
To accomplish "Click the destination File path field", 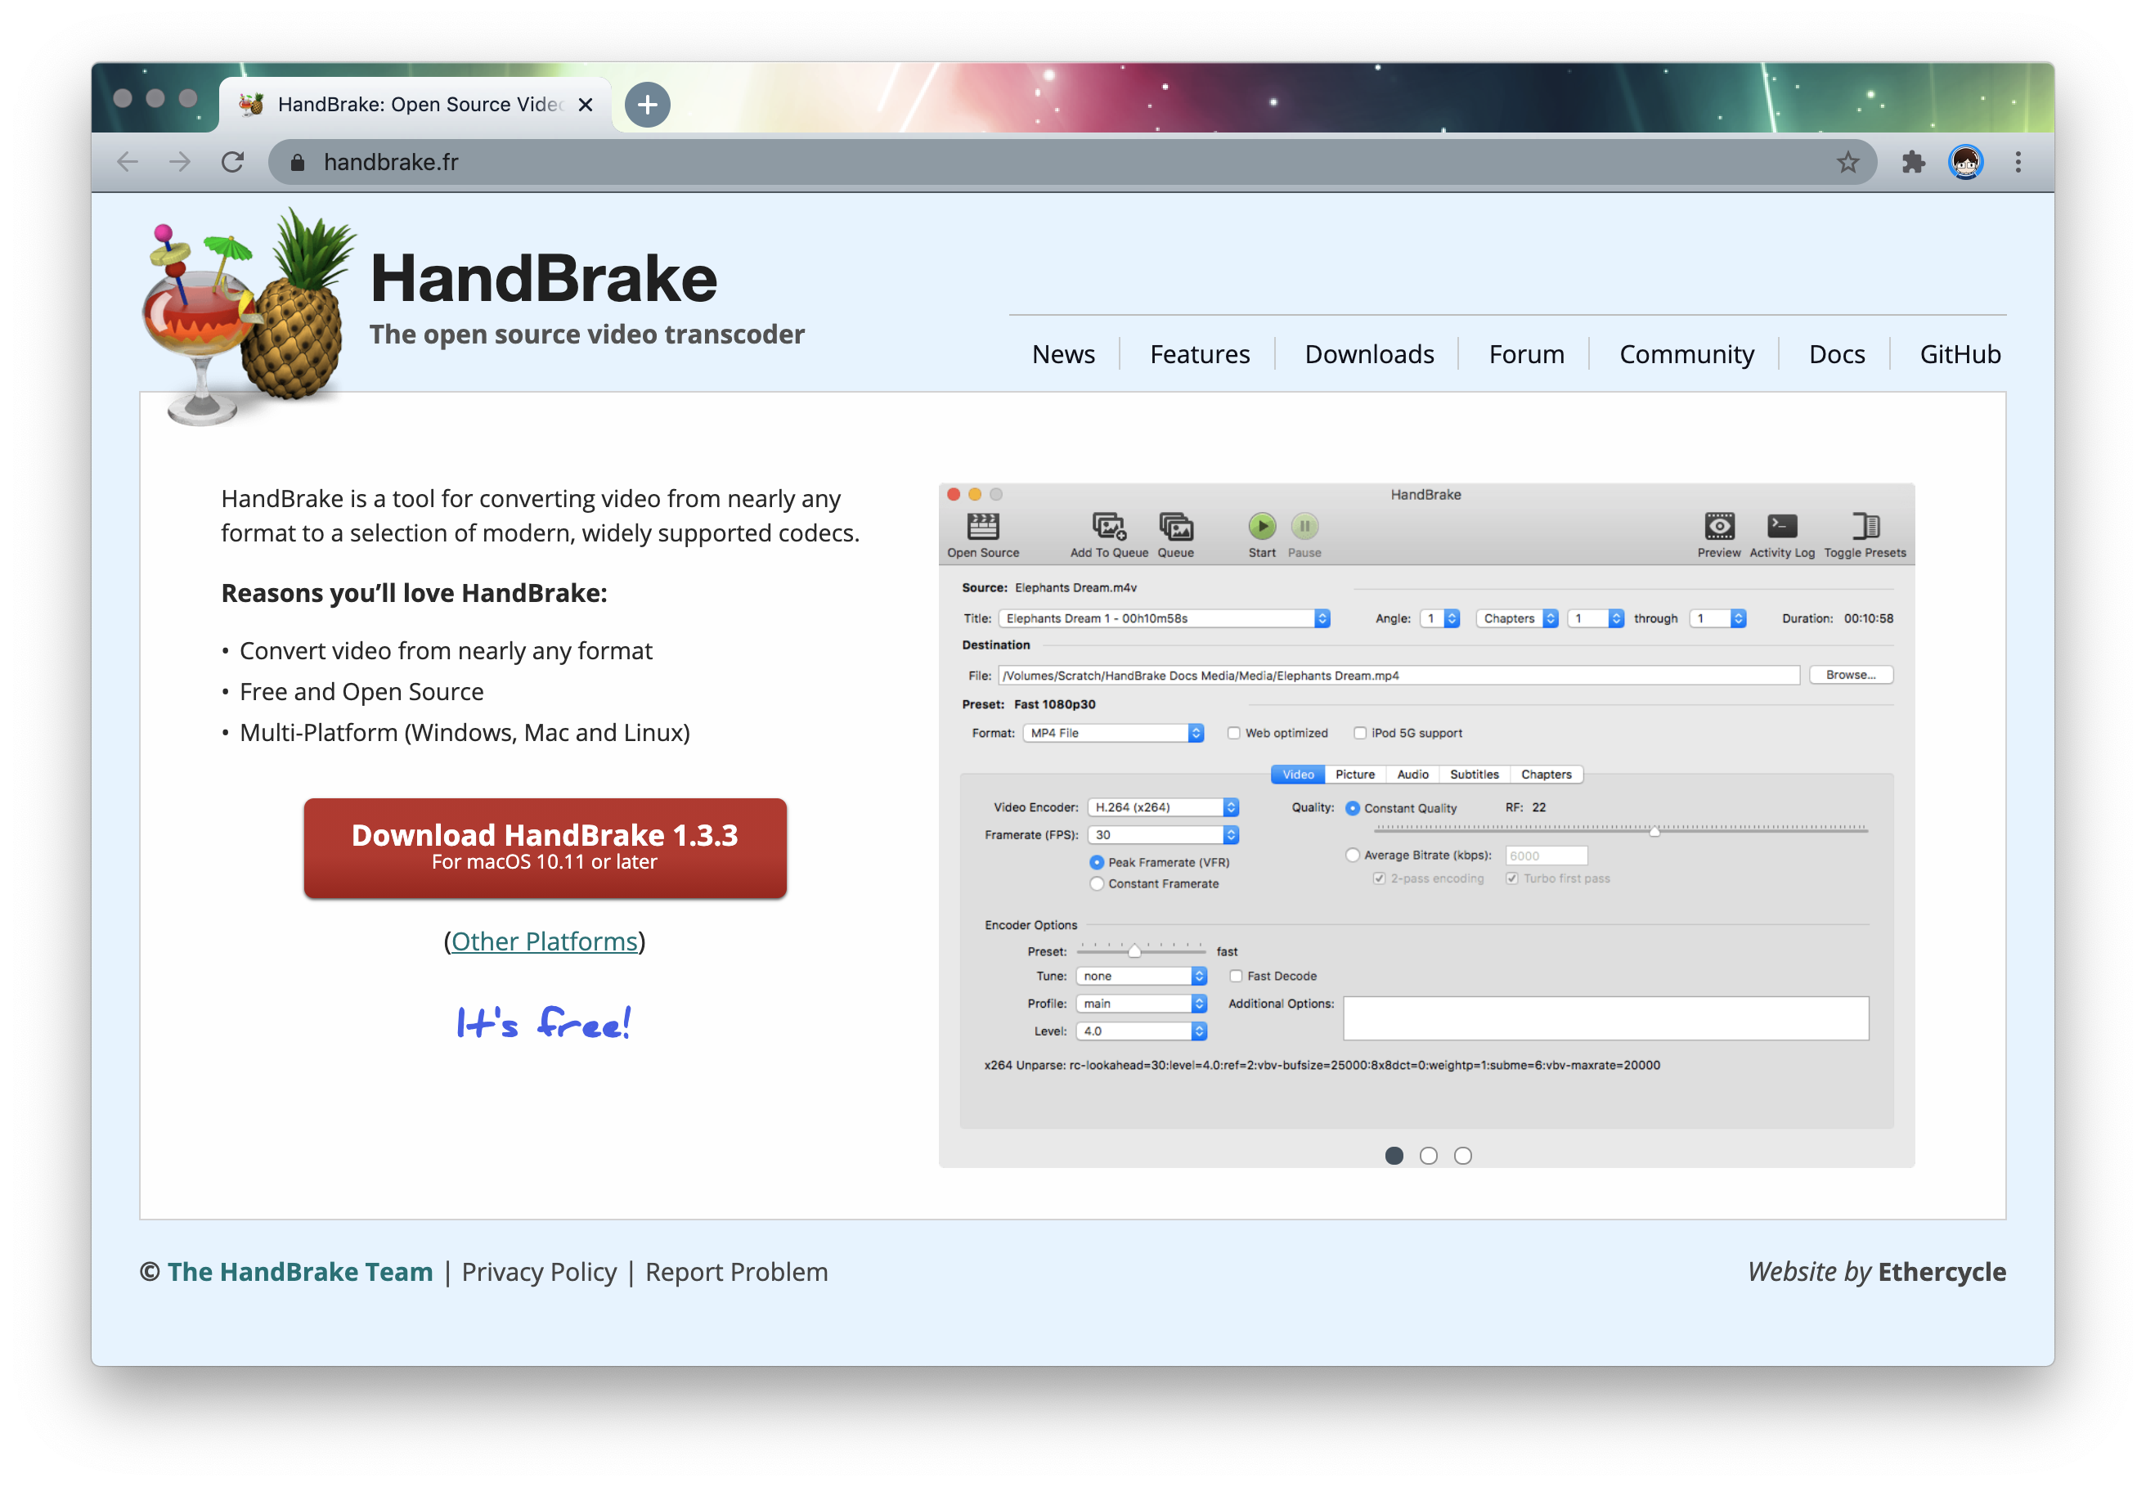I will click(x=1398, y=676).
